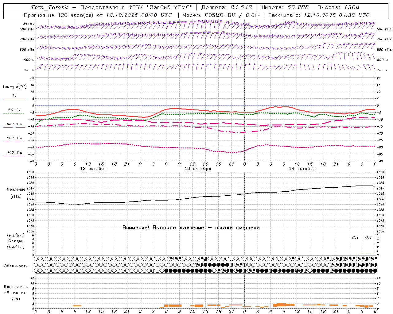
Task: Click the 'Давление' pressure panel label
Action: tap(16, 190)
